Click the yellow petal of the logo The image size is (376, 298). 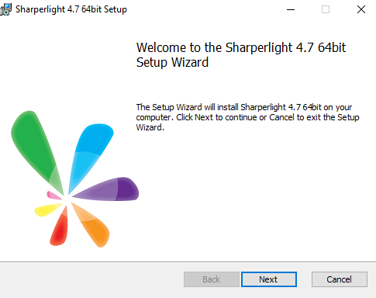(47, 210)
